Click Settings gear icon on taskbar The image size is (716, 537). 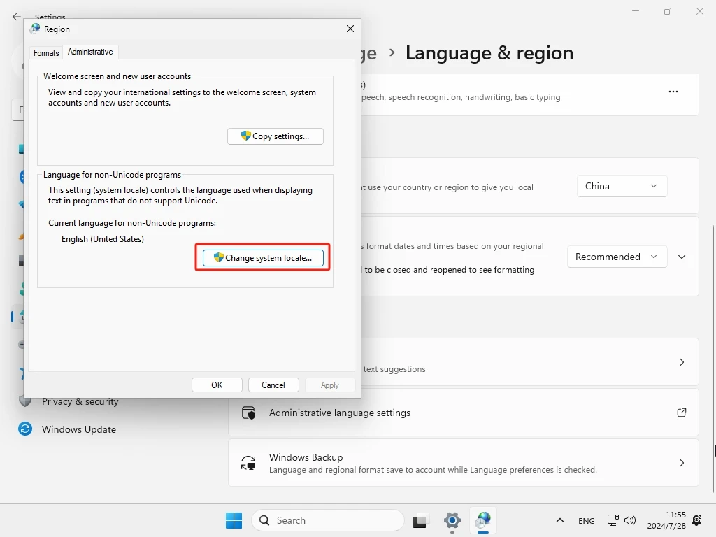[x=452, y=520]
